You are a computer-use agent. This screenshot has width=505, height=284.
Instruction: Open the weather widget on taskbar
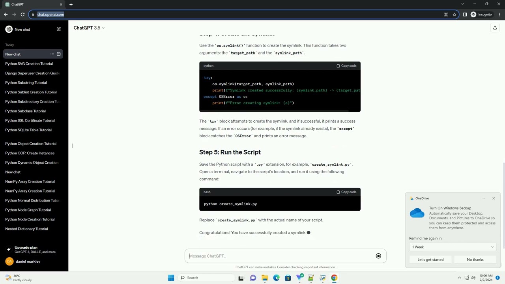click(19, 278)
